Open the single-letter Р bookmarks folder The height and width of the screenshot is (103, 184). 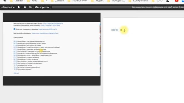[x=44, y=1]
